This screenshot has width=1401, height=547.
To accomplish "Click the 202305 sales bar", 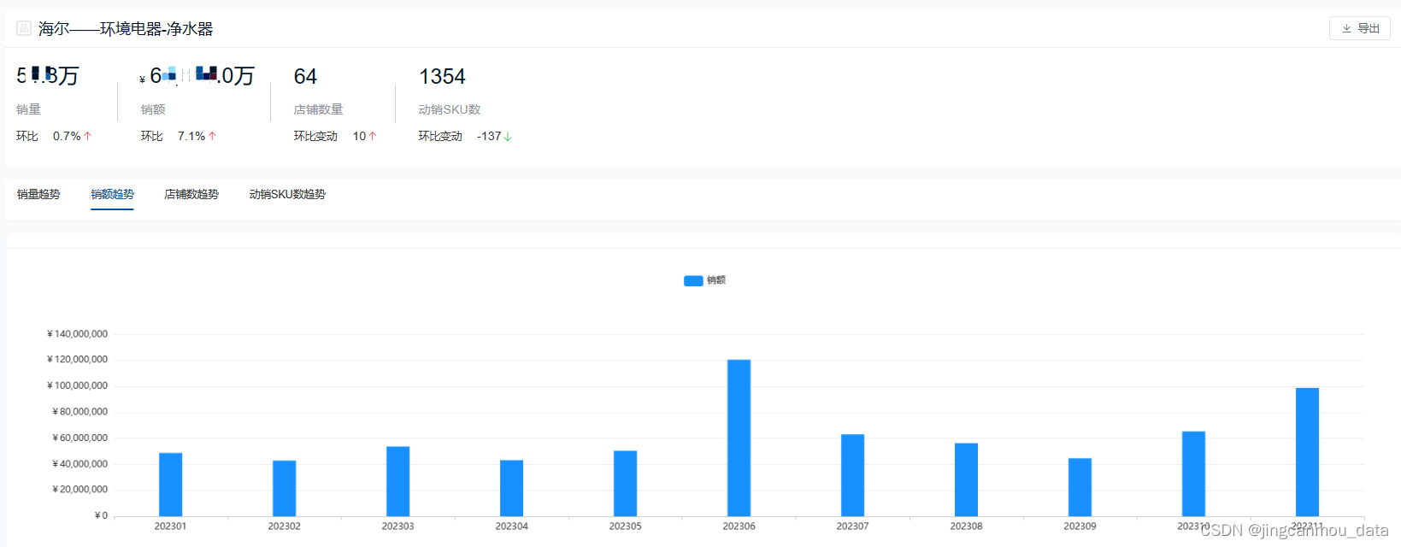I will 625,484.
